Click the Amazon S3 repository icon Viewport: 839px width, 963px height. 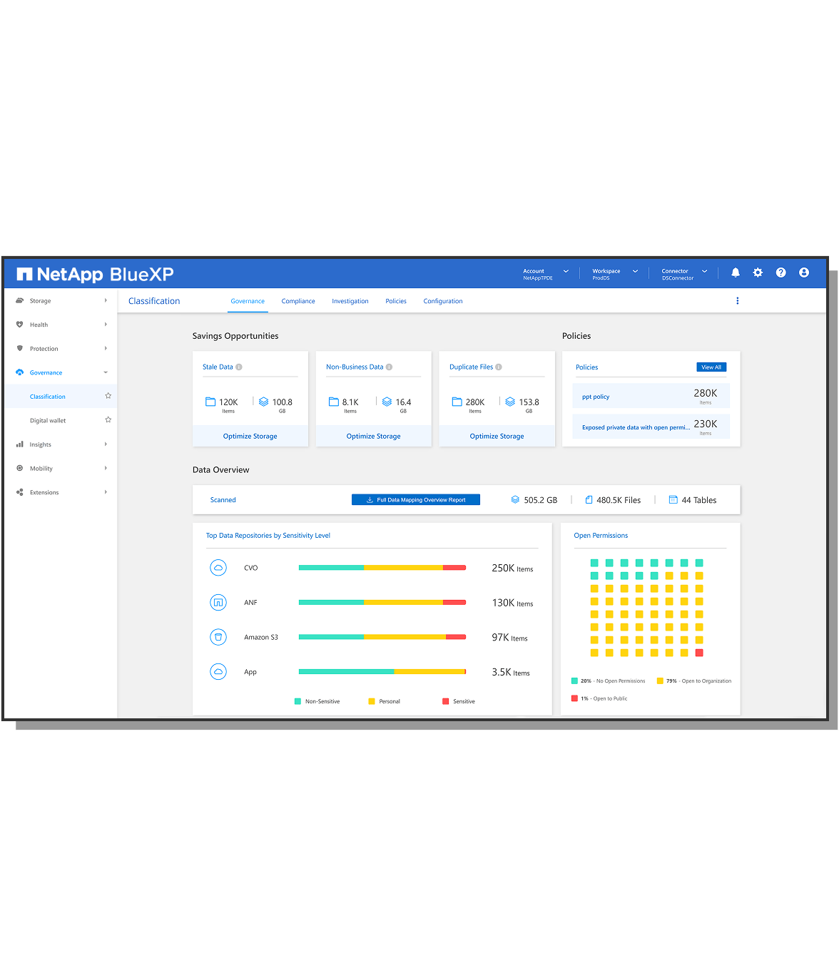pyautogui.click(x=218, y=637)
